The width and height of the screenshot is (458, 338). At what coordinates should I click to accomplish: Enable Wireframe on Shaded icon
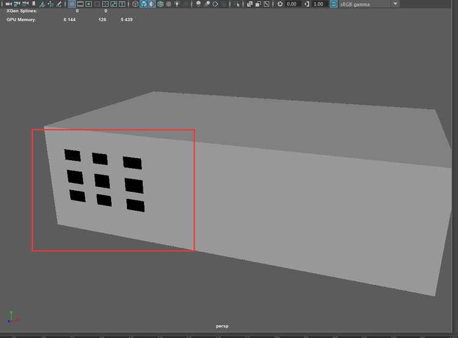coord(161,4)
